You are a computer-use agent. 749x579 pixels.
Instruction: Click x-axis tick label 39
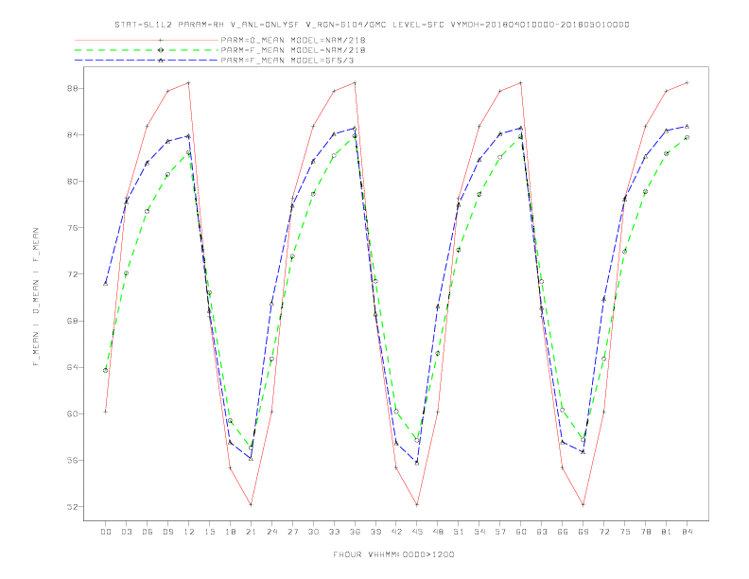[375, 532]
